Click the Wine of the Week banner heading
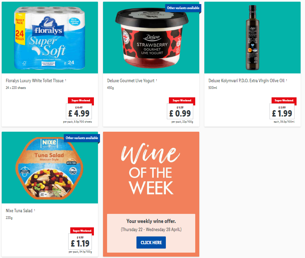 click(x=151, y=169)
